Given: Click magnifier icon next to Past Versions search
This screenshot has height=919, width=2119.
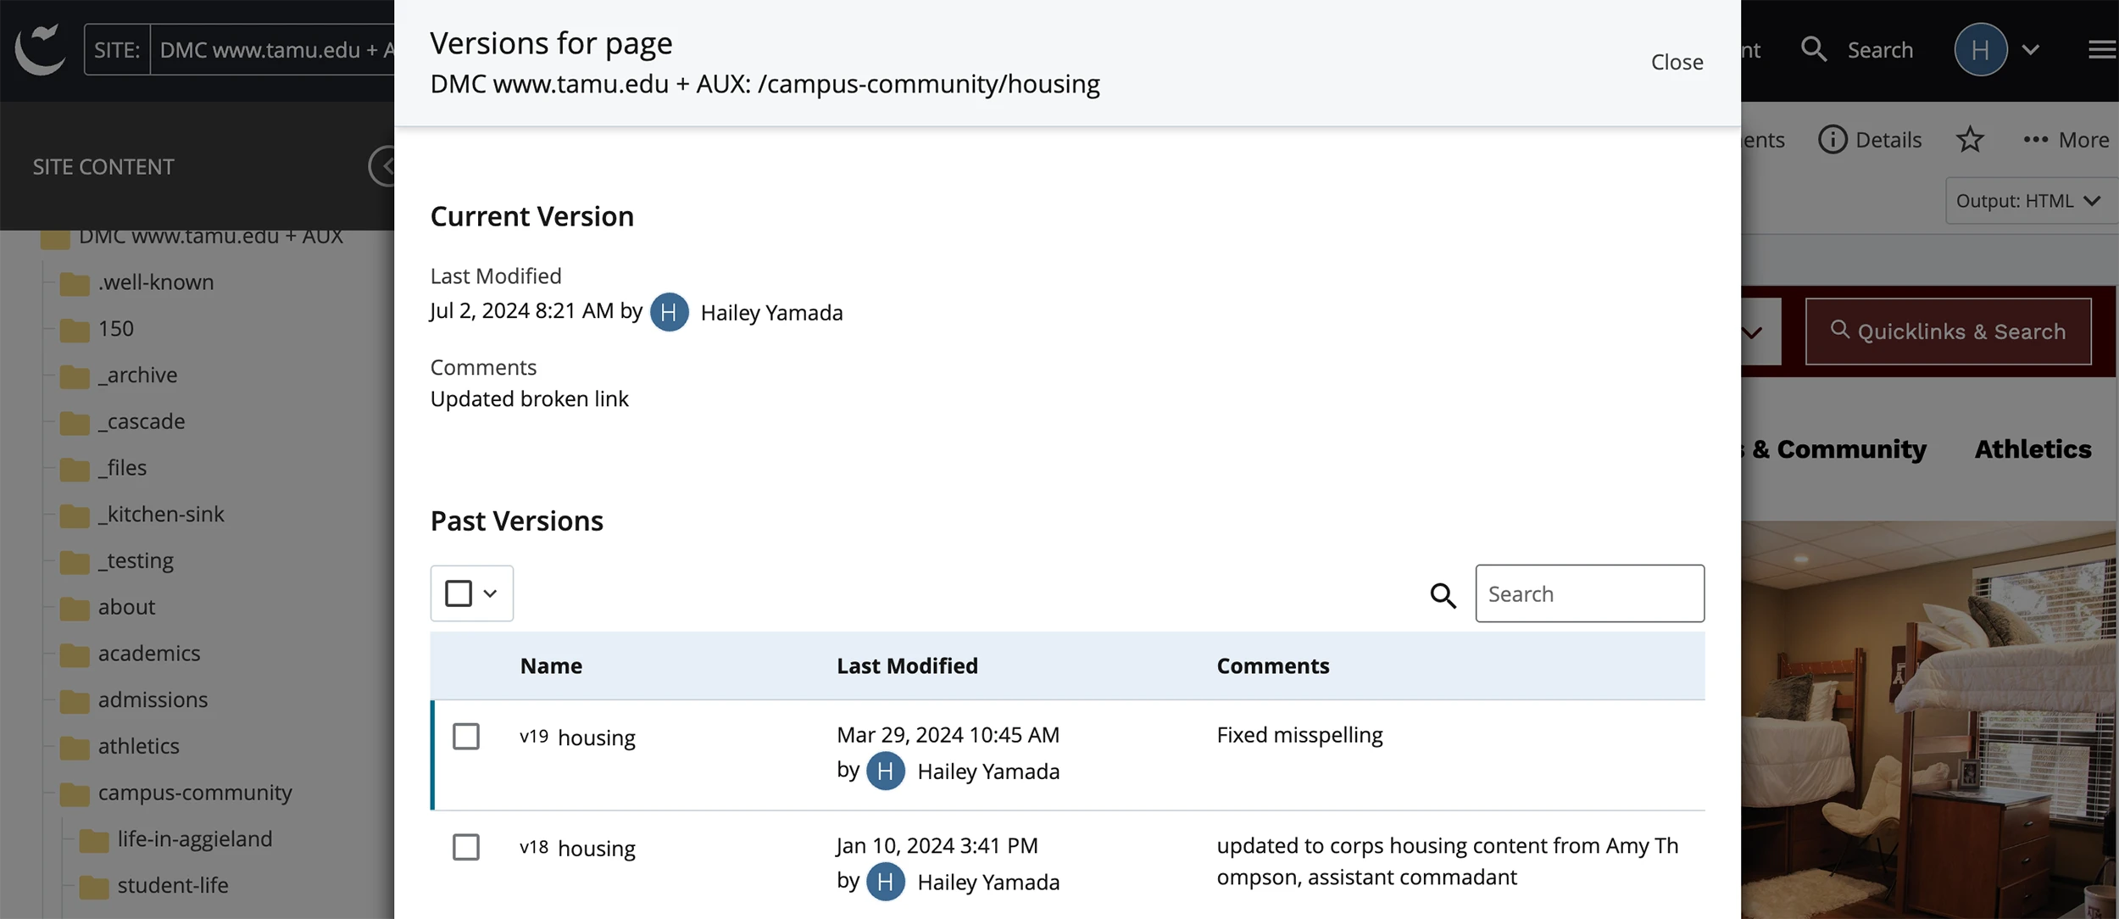Looking at the screenshot, I should coord(1443,595).
